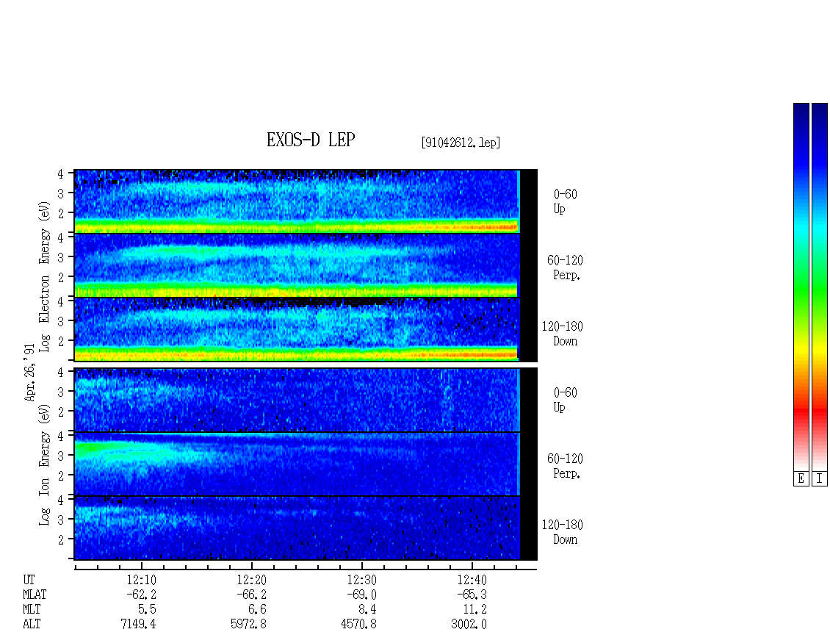This screenshot has width=830, height=643.
Task: Click the Log Electron Energy (eV) axis label
Action: (x=44, y=276)
